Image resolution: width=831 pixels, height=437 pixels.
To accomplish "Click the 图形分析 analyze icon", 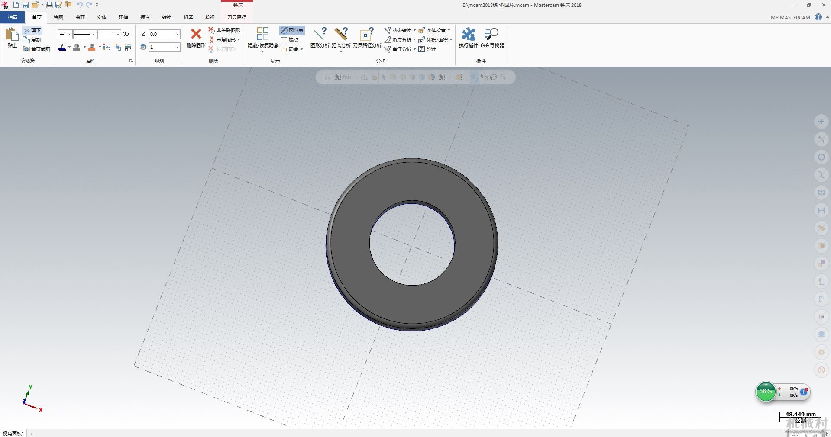I will pos(320,34).
